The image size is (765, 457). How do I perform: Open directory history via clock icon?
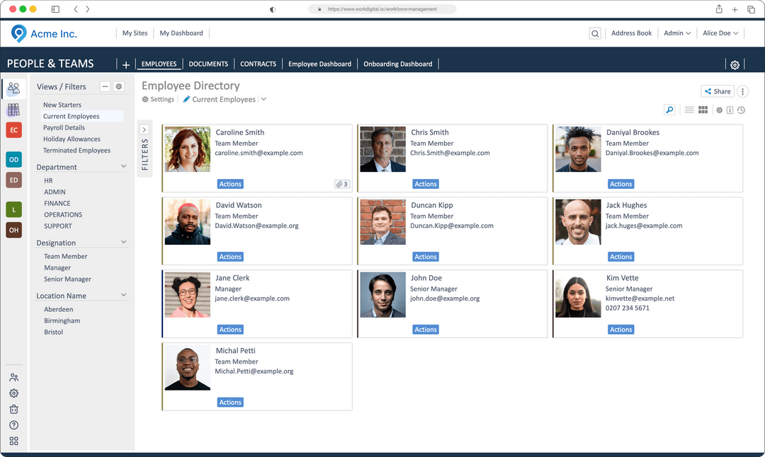(x=742, y=110)
